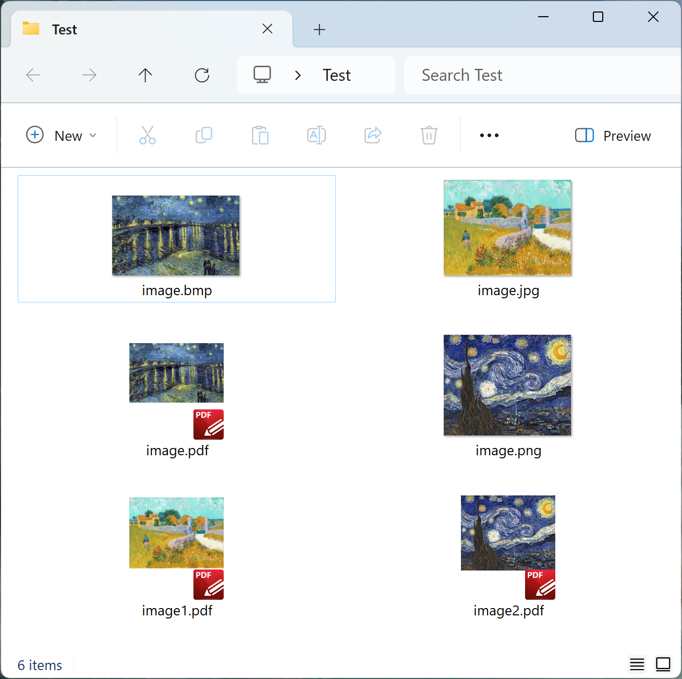Click the image.jpg file name
The image size is (682, 679).
tap(508, 290)
